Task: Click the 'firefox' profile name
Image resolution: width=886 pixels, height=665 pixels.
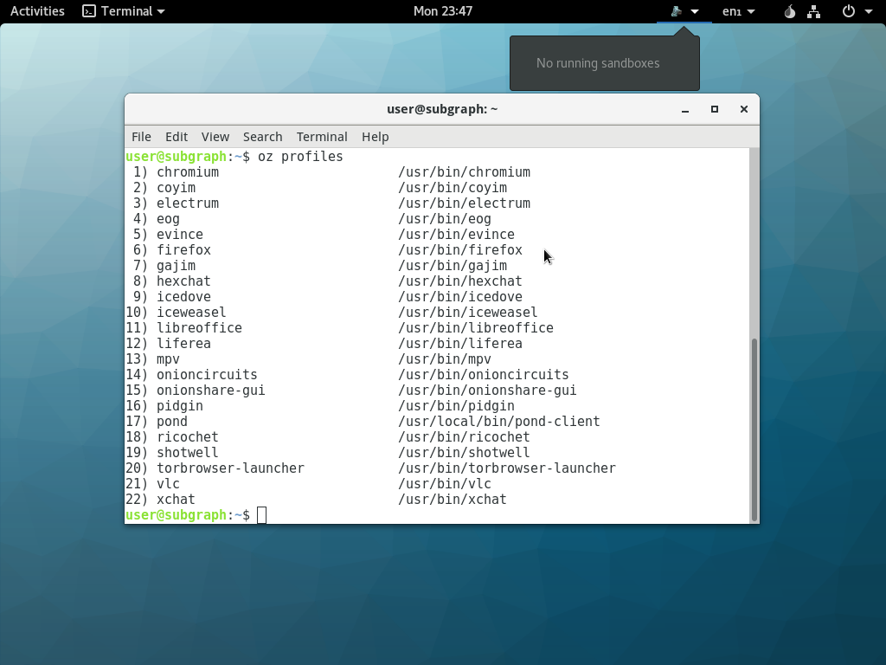Action: (183, 250)
